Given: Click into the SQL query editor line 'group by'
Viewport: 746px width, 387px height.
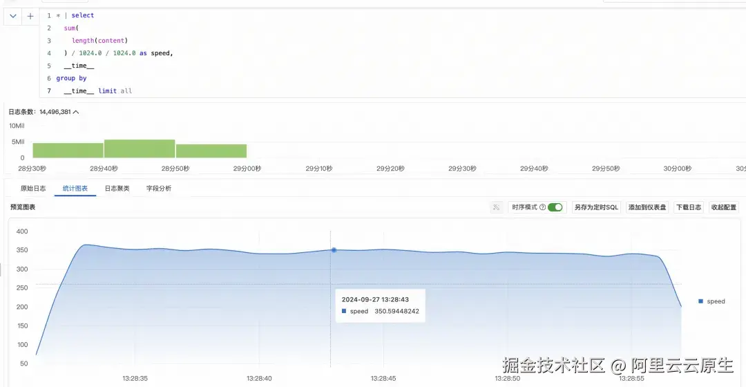Looking at the screenshot, I should (71, 78).
